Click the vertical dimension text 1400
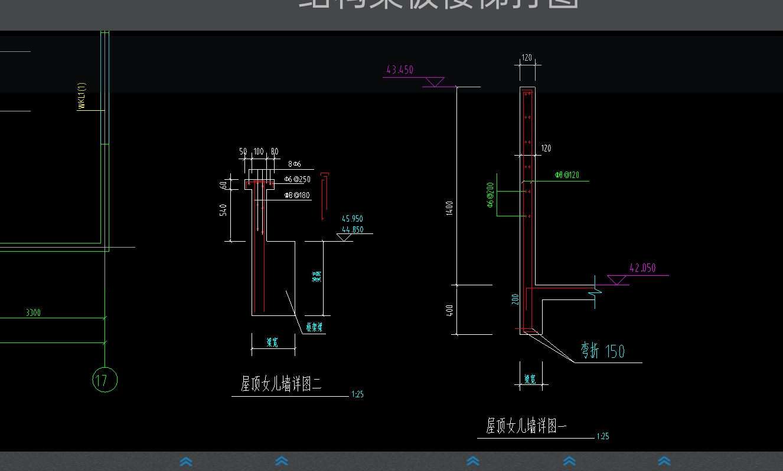The image size is (783, 471). click(450, 208)
